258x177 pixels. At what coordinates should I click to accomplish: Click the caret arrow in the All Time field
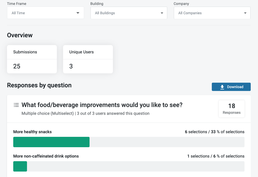pyautogui.click(x=78, y=13)
